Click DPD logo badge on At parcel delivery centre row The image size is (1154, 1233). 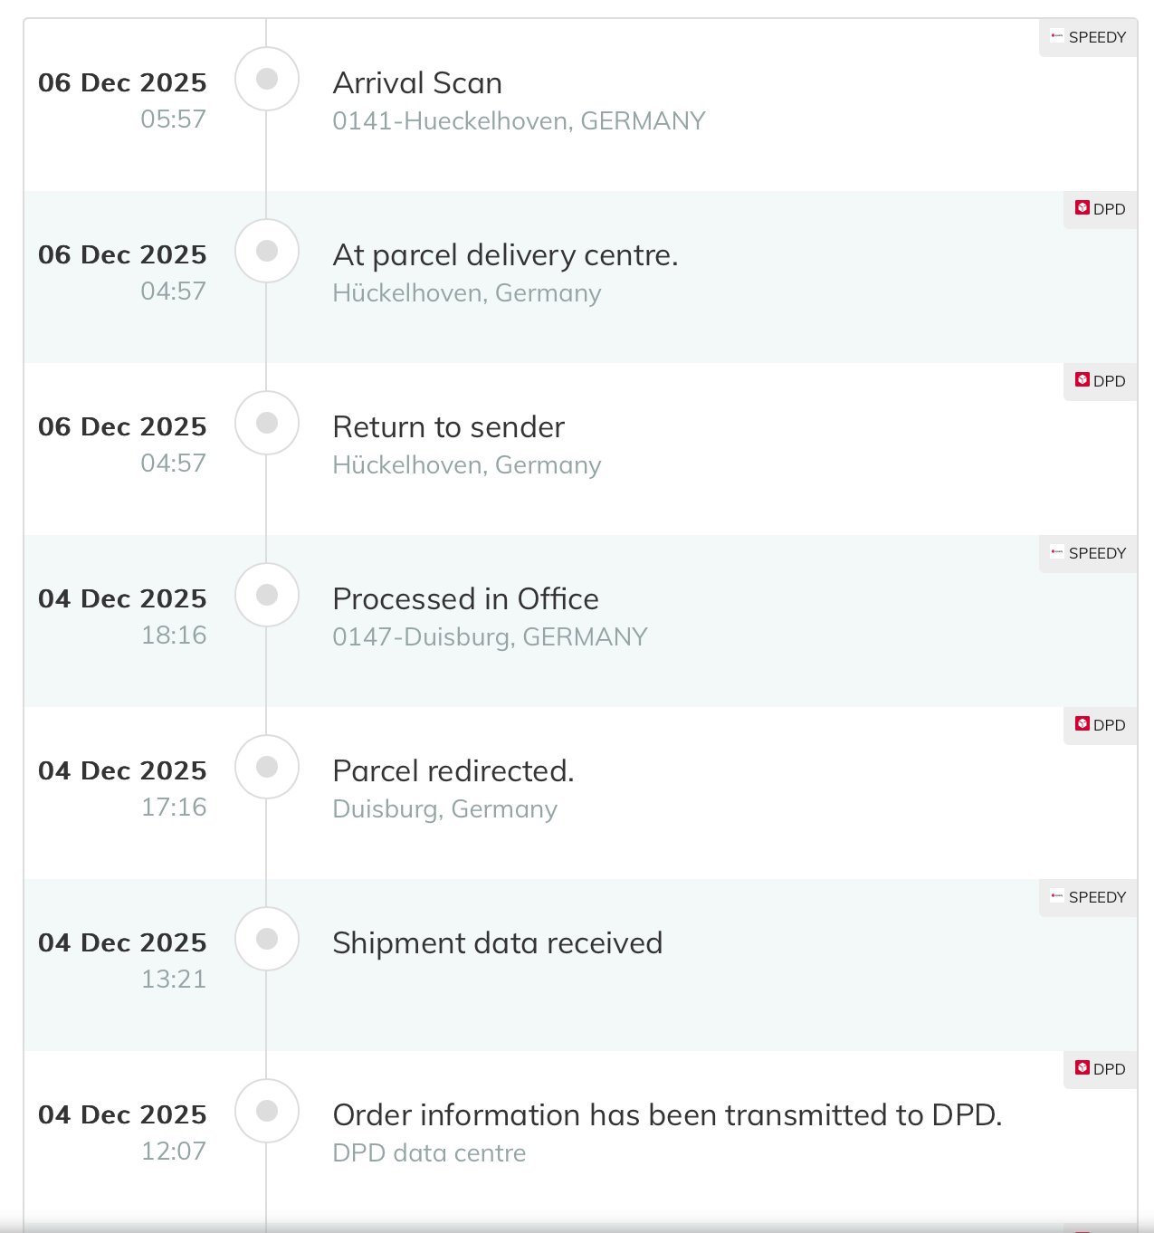point(1100,209)
